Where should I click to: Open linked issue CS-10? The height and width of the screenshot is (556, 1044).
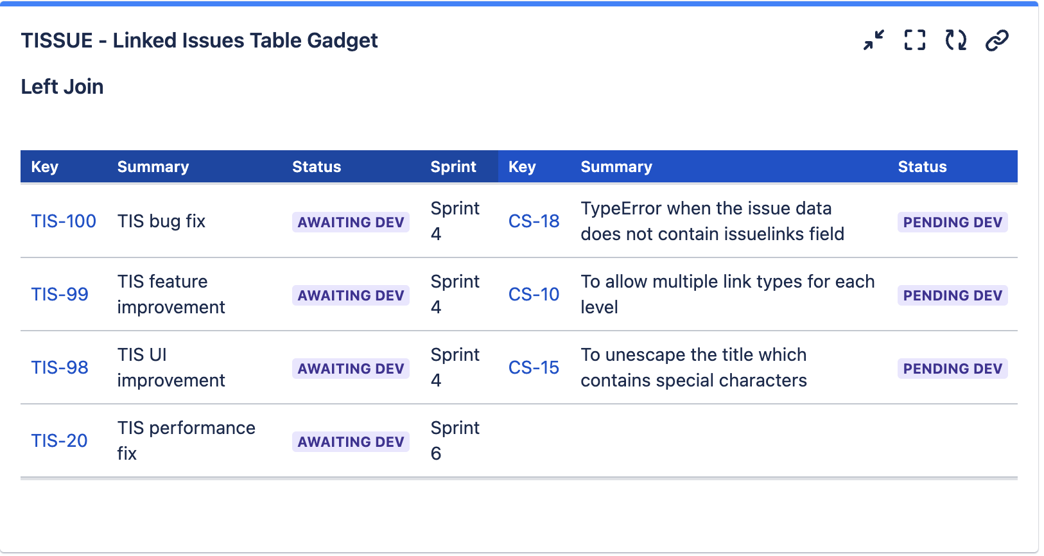tap(534, 295)
